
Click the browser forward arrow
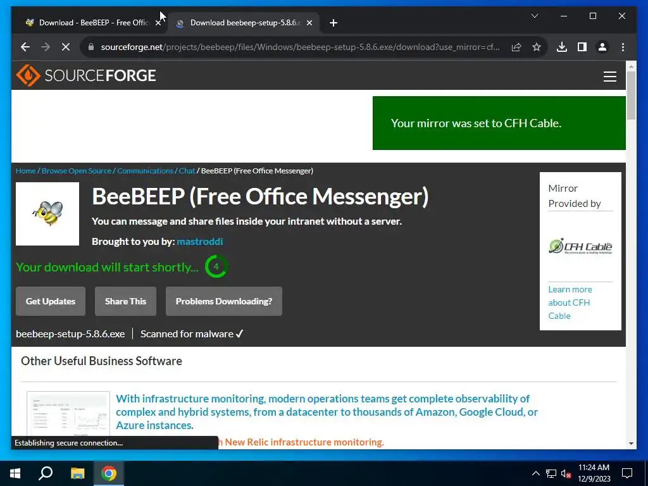(x=46, y=47)
